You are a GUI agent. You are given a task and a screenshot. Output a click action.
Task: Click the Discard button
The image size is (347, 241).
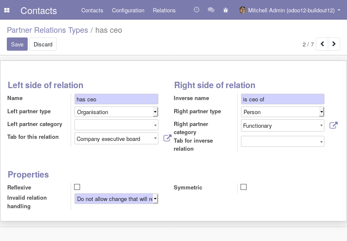coord(43,44)
